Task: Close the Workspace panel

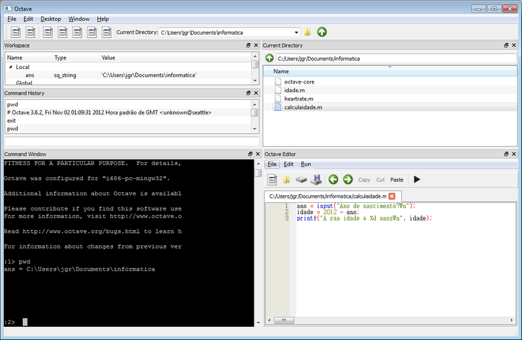Action: click(x=256, y=45)
